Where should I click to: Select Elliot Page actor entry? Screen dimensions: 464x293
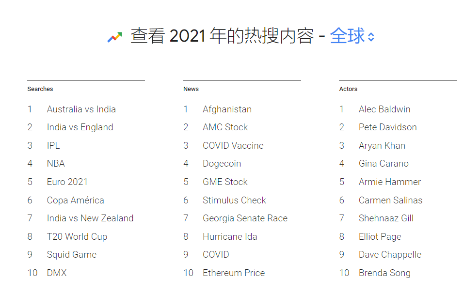[380, 237]
